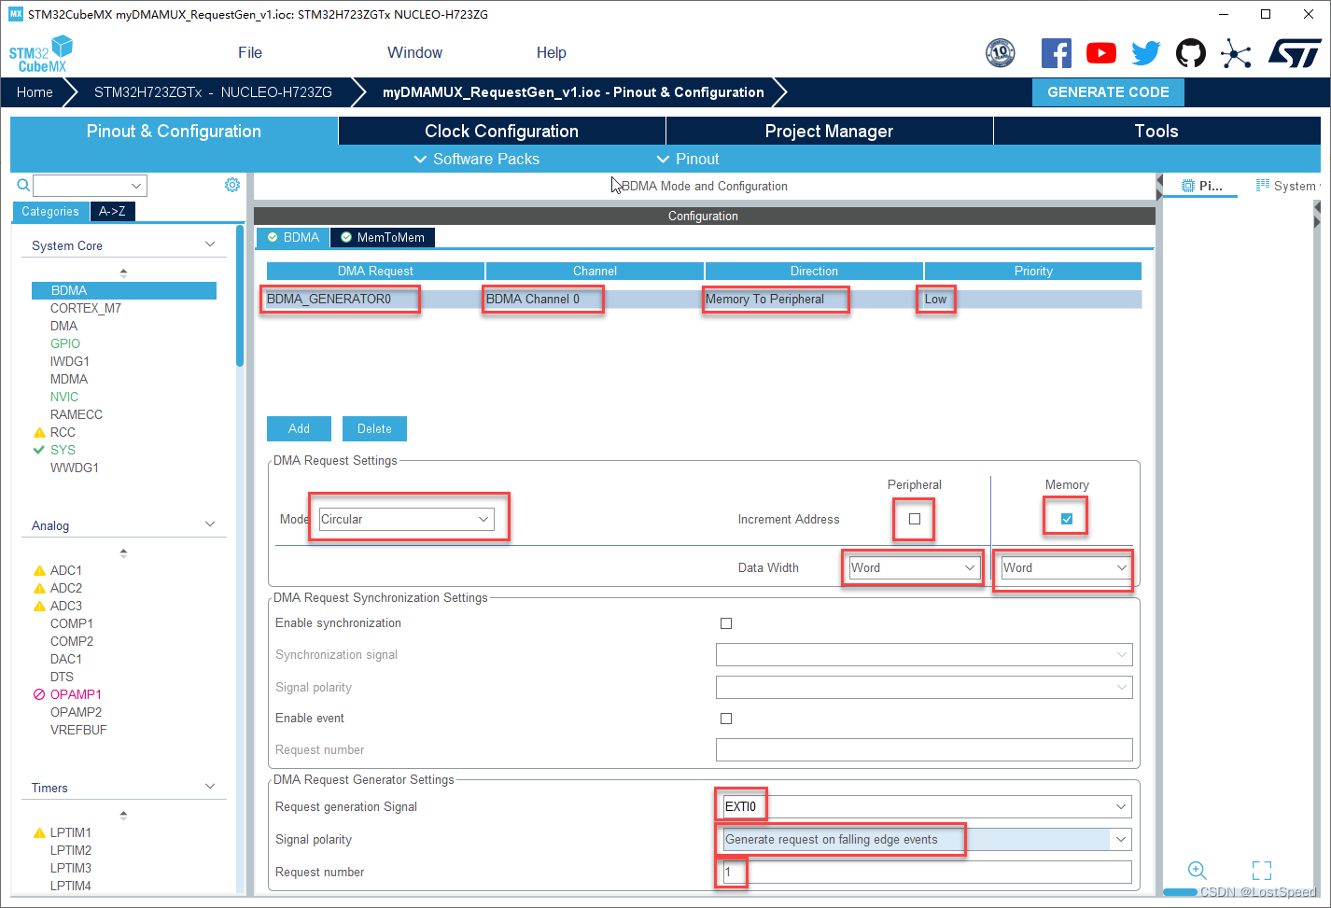Click the warning icon next to LPTIM1
The height and width of the screenshot is (908, 1331).
tap(39, 832)
